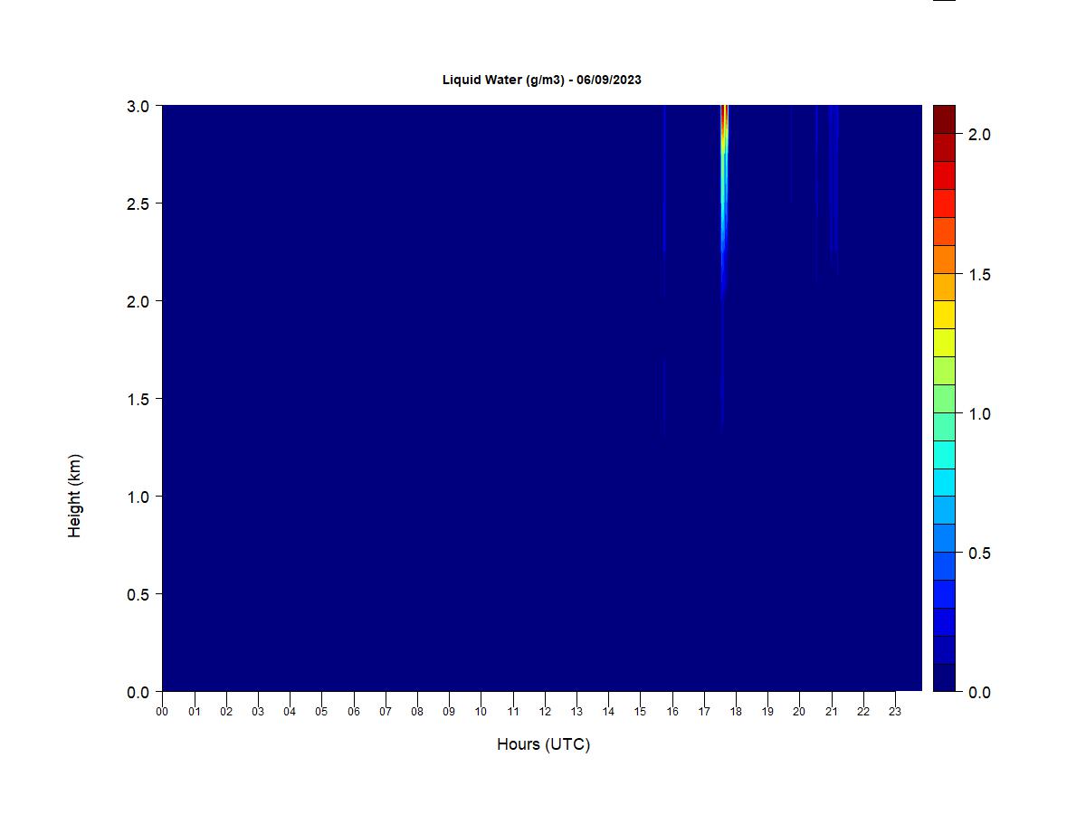
Task: Click the '0.5' label on the colorbar scale
Action: tap(979, 554)
